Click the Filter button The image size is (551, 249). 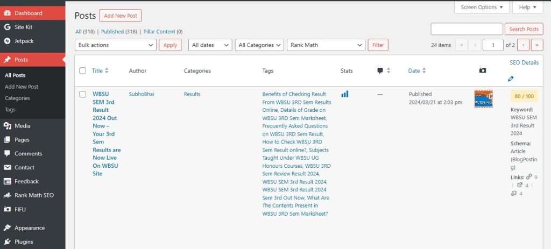click(378, 45)
